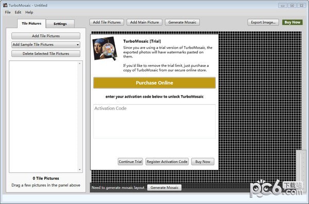
Task: Open the File menu
Action: coord(8,12)
